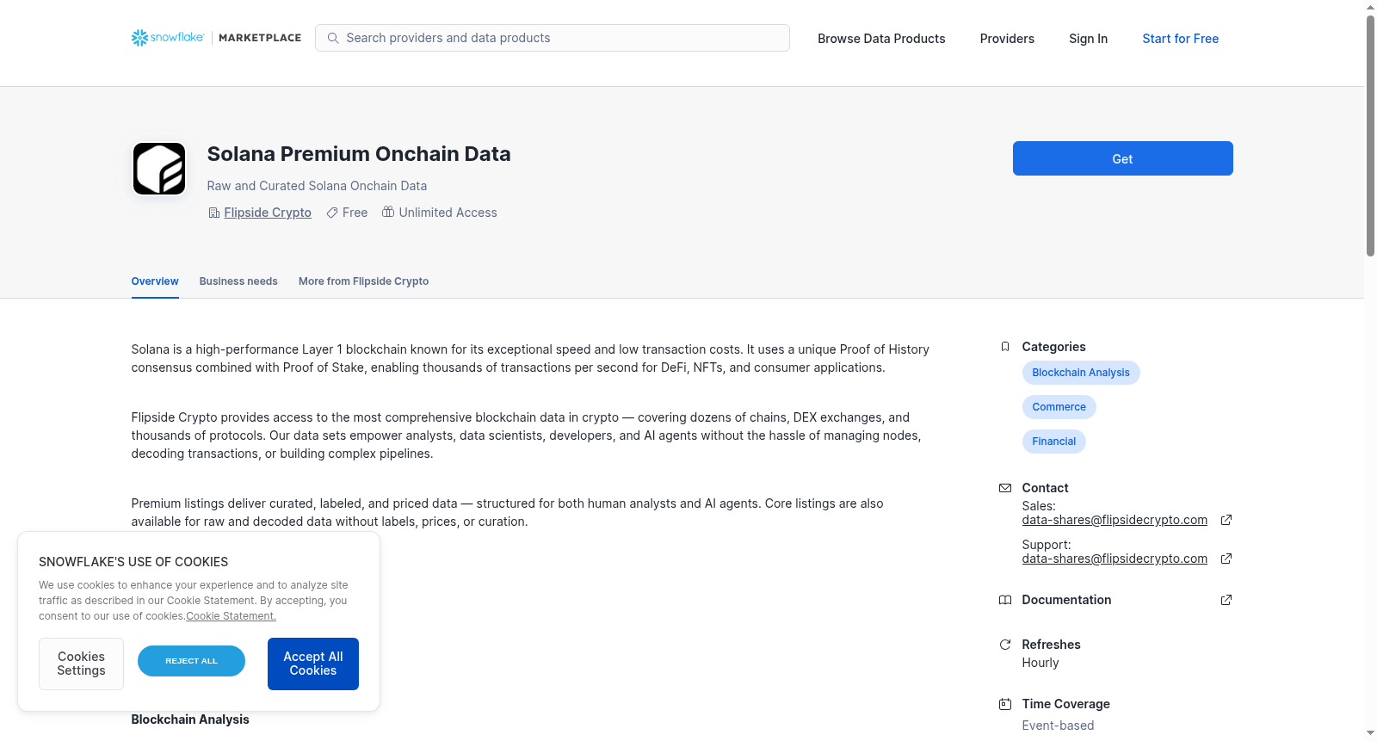1377x741 pixels.
Task: Click the MARKETPLACE label in header
Action: pyautogui.click(x=260, y=38)
